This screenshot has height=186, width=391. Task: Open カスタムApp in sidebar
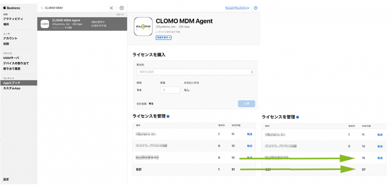[12, 88]
